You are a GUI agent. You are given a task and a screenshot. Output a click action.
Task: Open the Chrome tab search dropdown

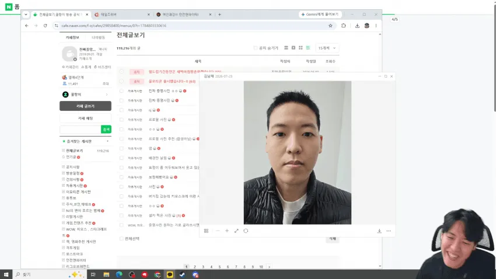[26, 15]
